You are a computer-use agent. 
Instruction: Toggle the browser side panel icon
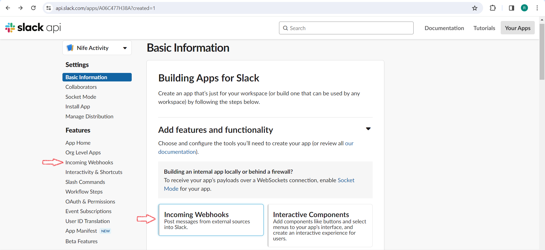(512, 8)
